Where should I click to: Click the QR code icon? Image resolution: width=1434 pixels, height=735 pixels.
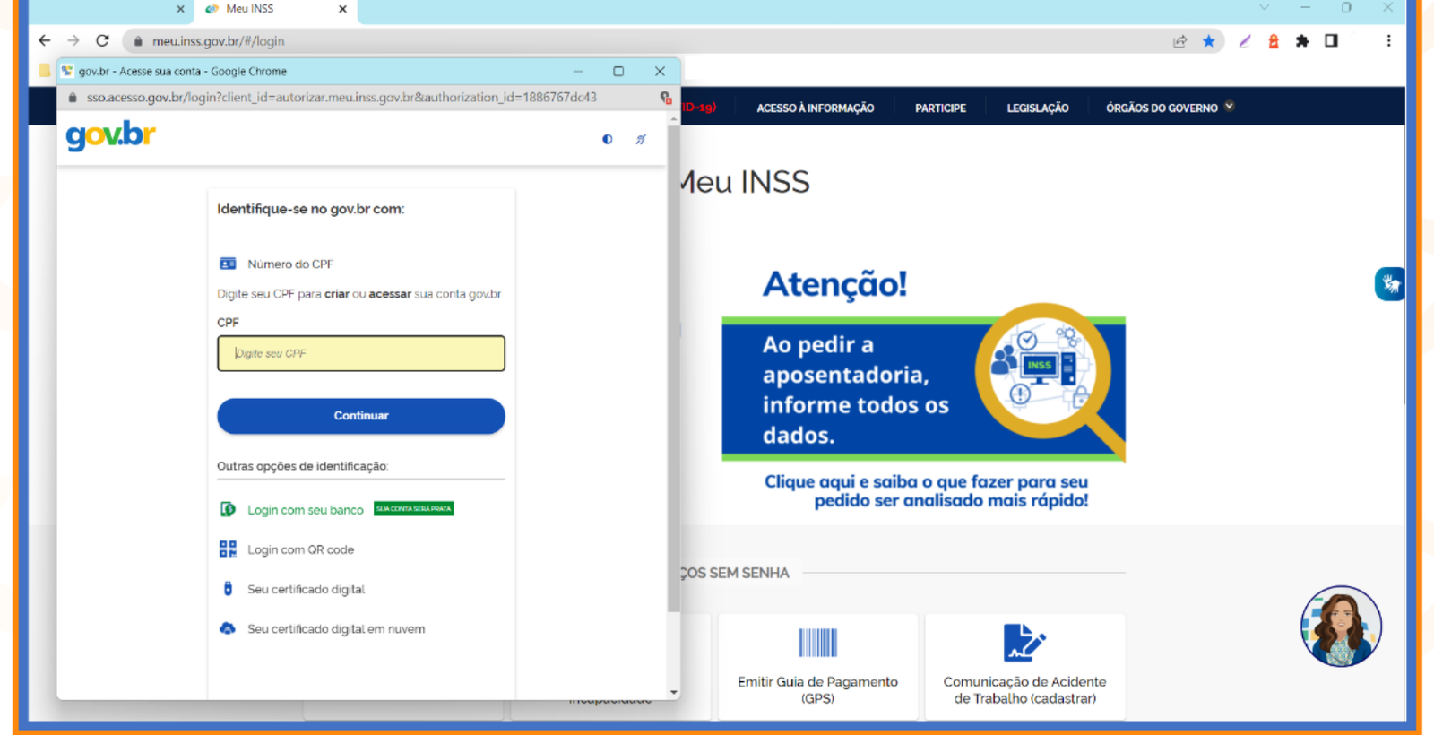point(228,549)
